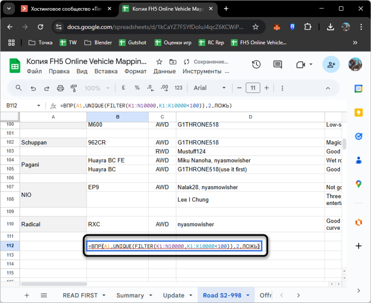Open the B112 name box dropdown
Screen dimensions: 371x303
pyautogui.click(x=38, y=106)
